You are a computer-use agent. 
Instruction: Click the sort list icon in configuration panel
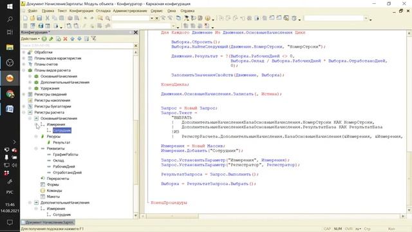[86, 39]
